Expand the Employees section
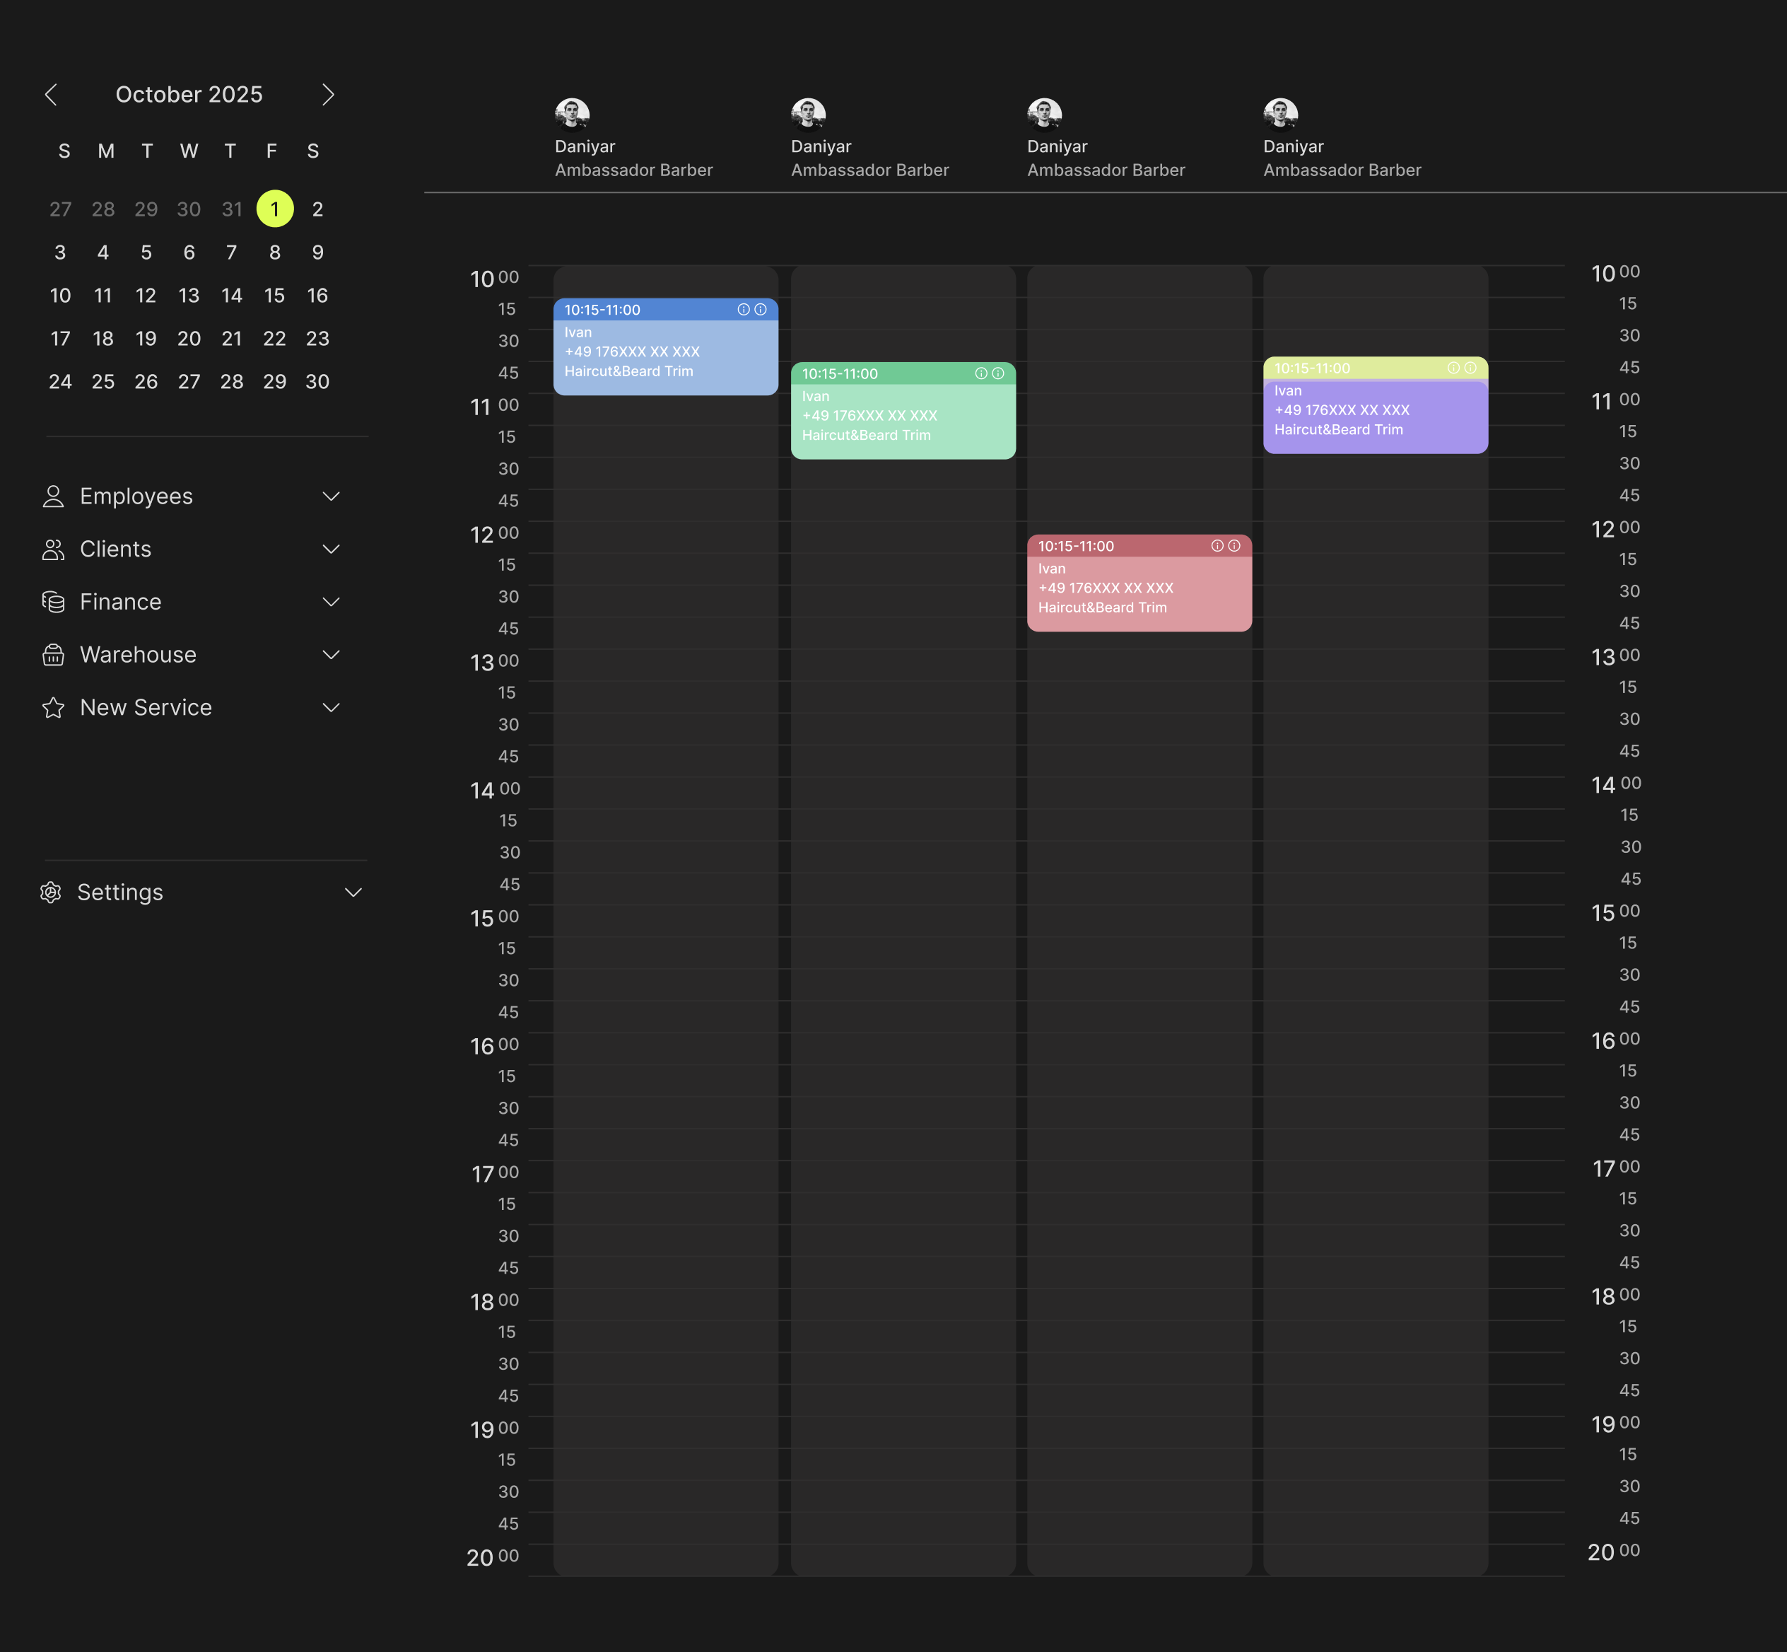1787x1652 pixels. click(x=332, y=496)
